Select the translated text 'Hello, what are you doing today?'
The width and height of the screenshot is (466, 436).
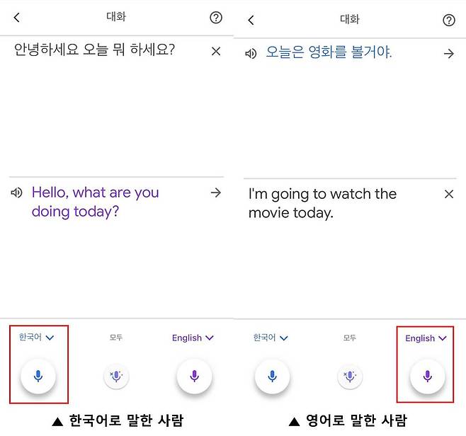[95, 202]
